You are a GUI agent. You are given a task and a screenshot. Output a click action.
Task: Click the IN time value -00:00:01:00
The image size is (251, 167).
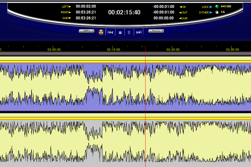pos(164,6)
